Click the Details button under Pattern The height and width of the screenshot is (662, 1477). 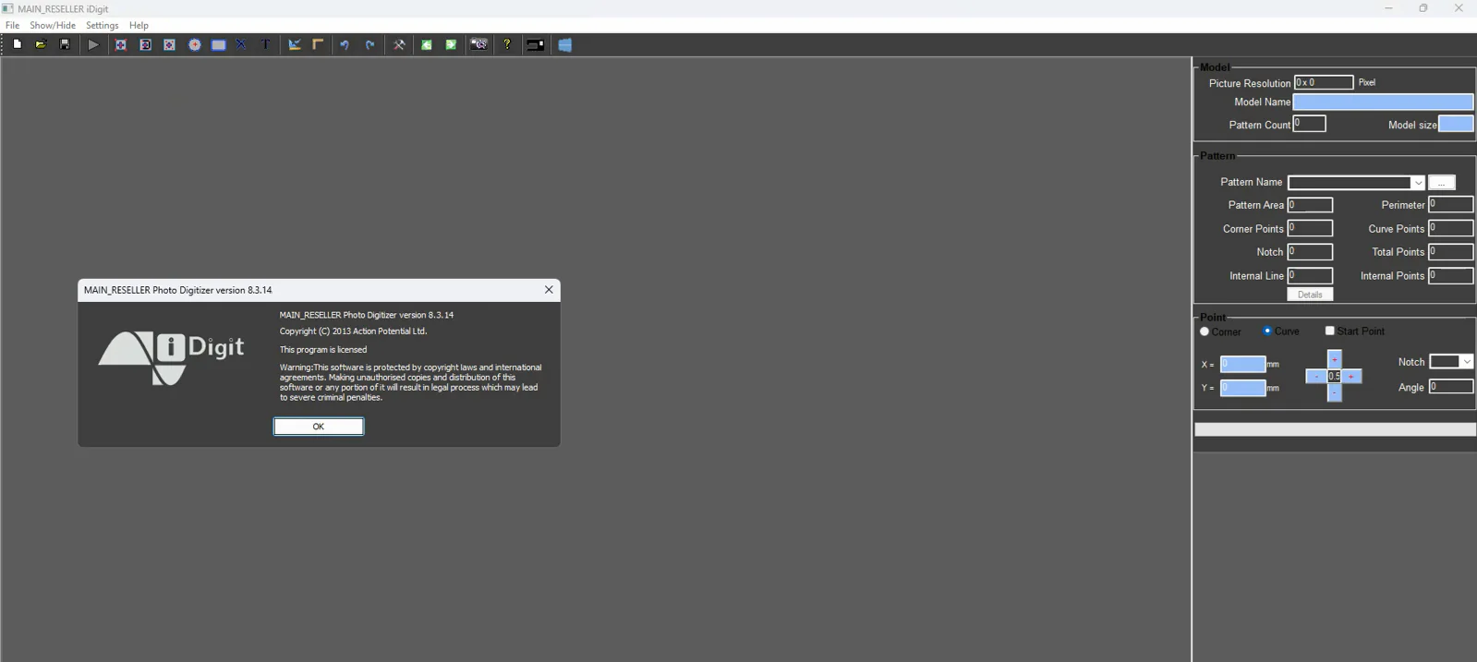[x=1310, y=295]
